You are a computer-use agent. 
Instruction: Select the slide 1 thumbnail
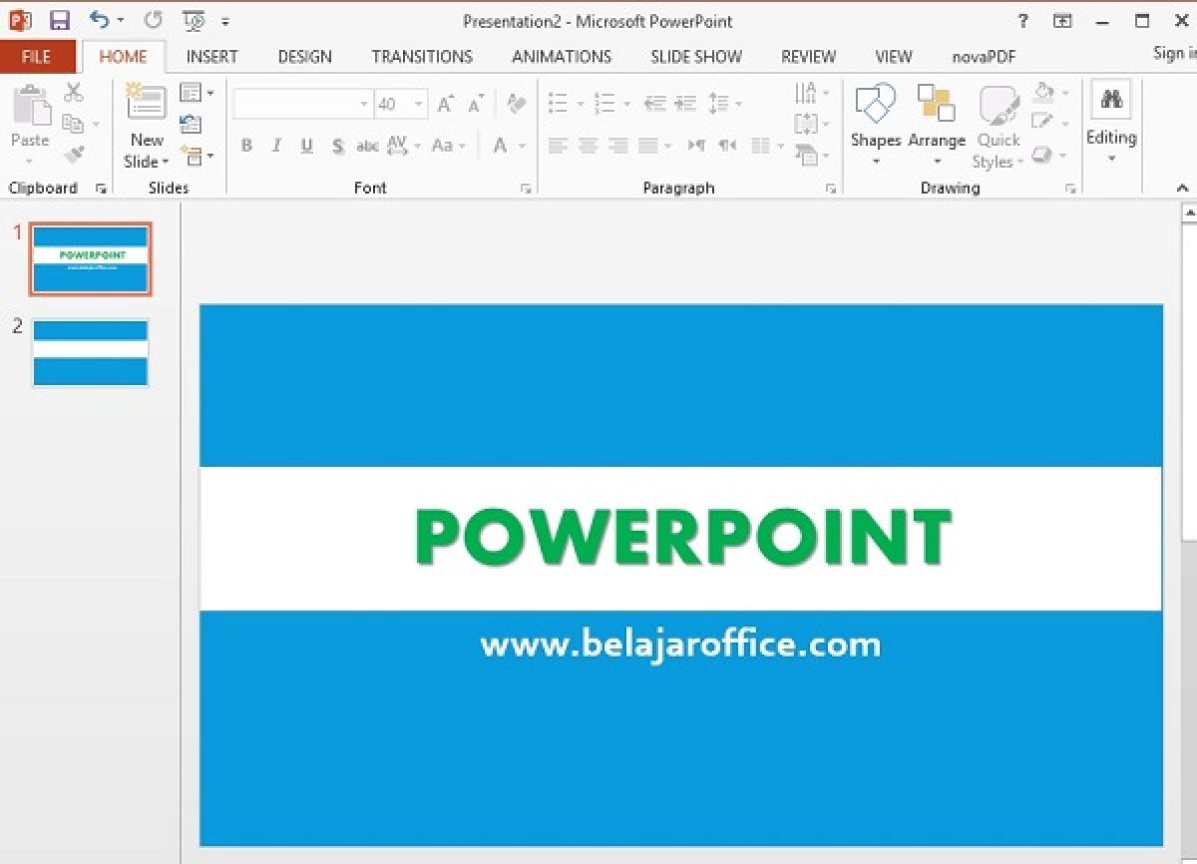(91, 259)
